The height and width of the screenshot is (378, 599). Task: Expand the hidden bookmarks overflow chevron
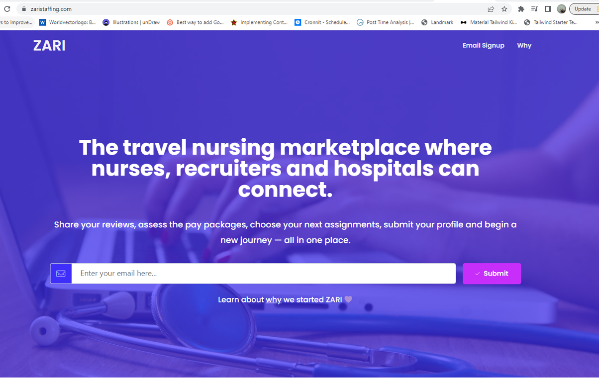(x=596, y=22)
